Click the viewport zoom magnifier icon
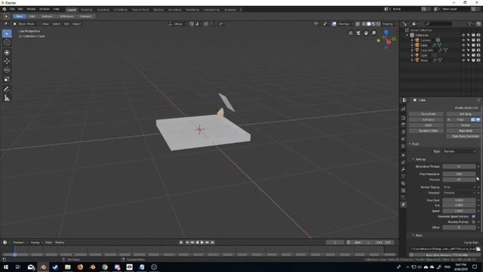 click(x=374, y=33)
